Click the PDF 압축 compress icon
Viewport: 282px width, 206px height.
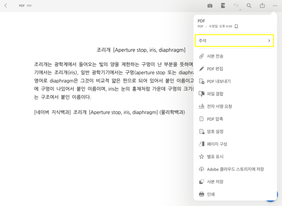pos(202,119)
